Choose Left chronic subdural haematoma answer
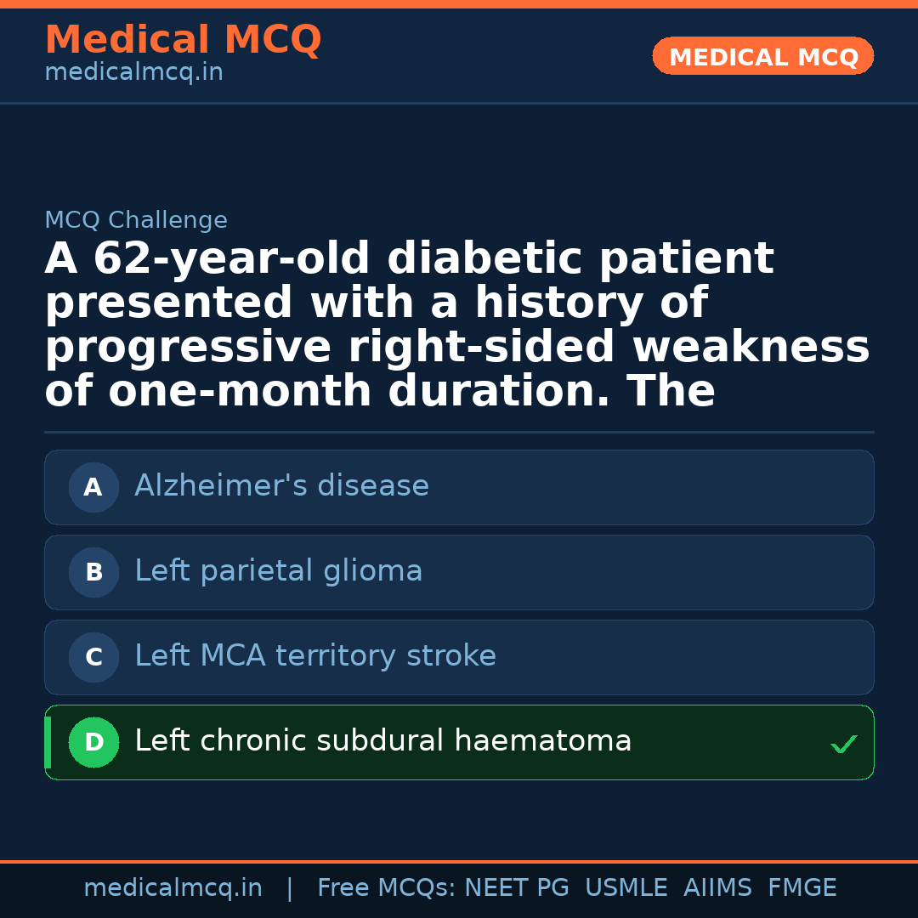This screenshot has height=918, width=918. [382, 741]
